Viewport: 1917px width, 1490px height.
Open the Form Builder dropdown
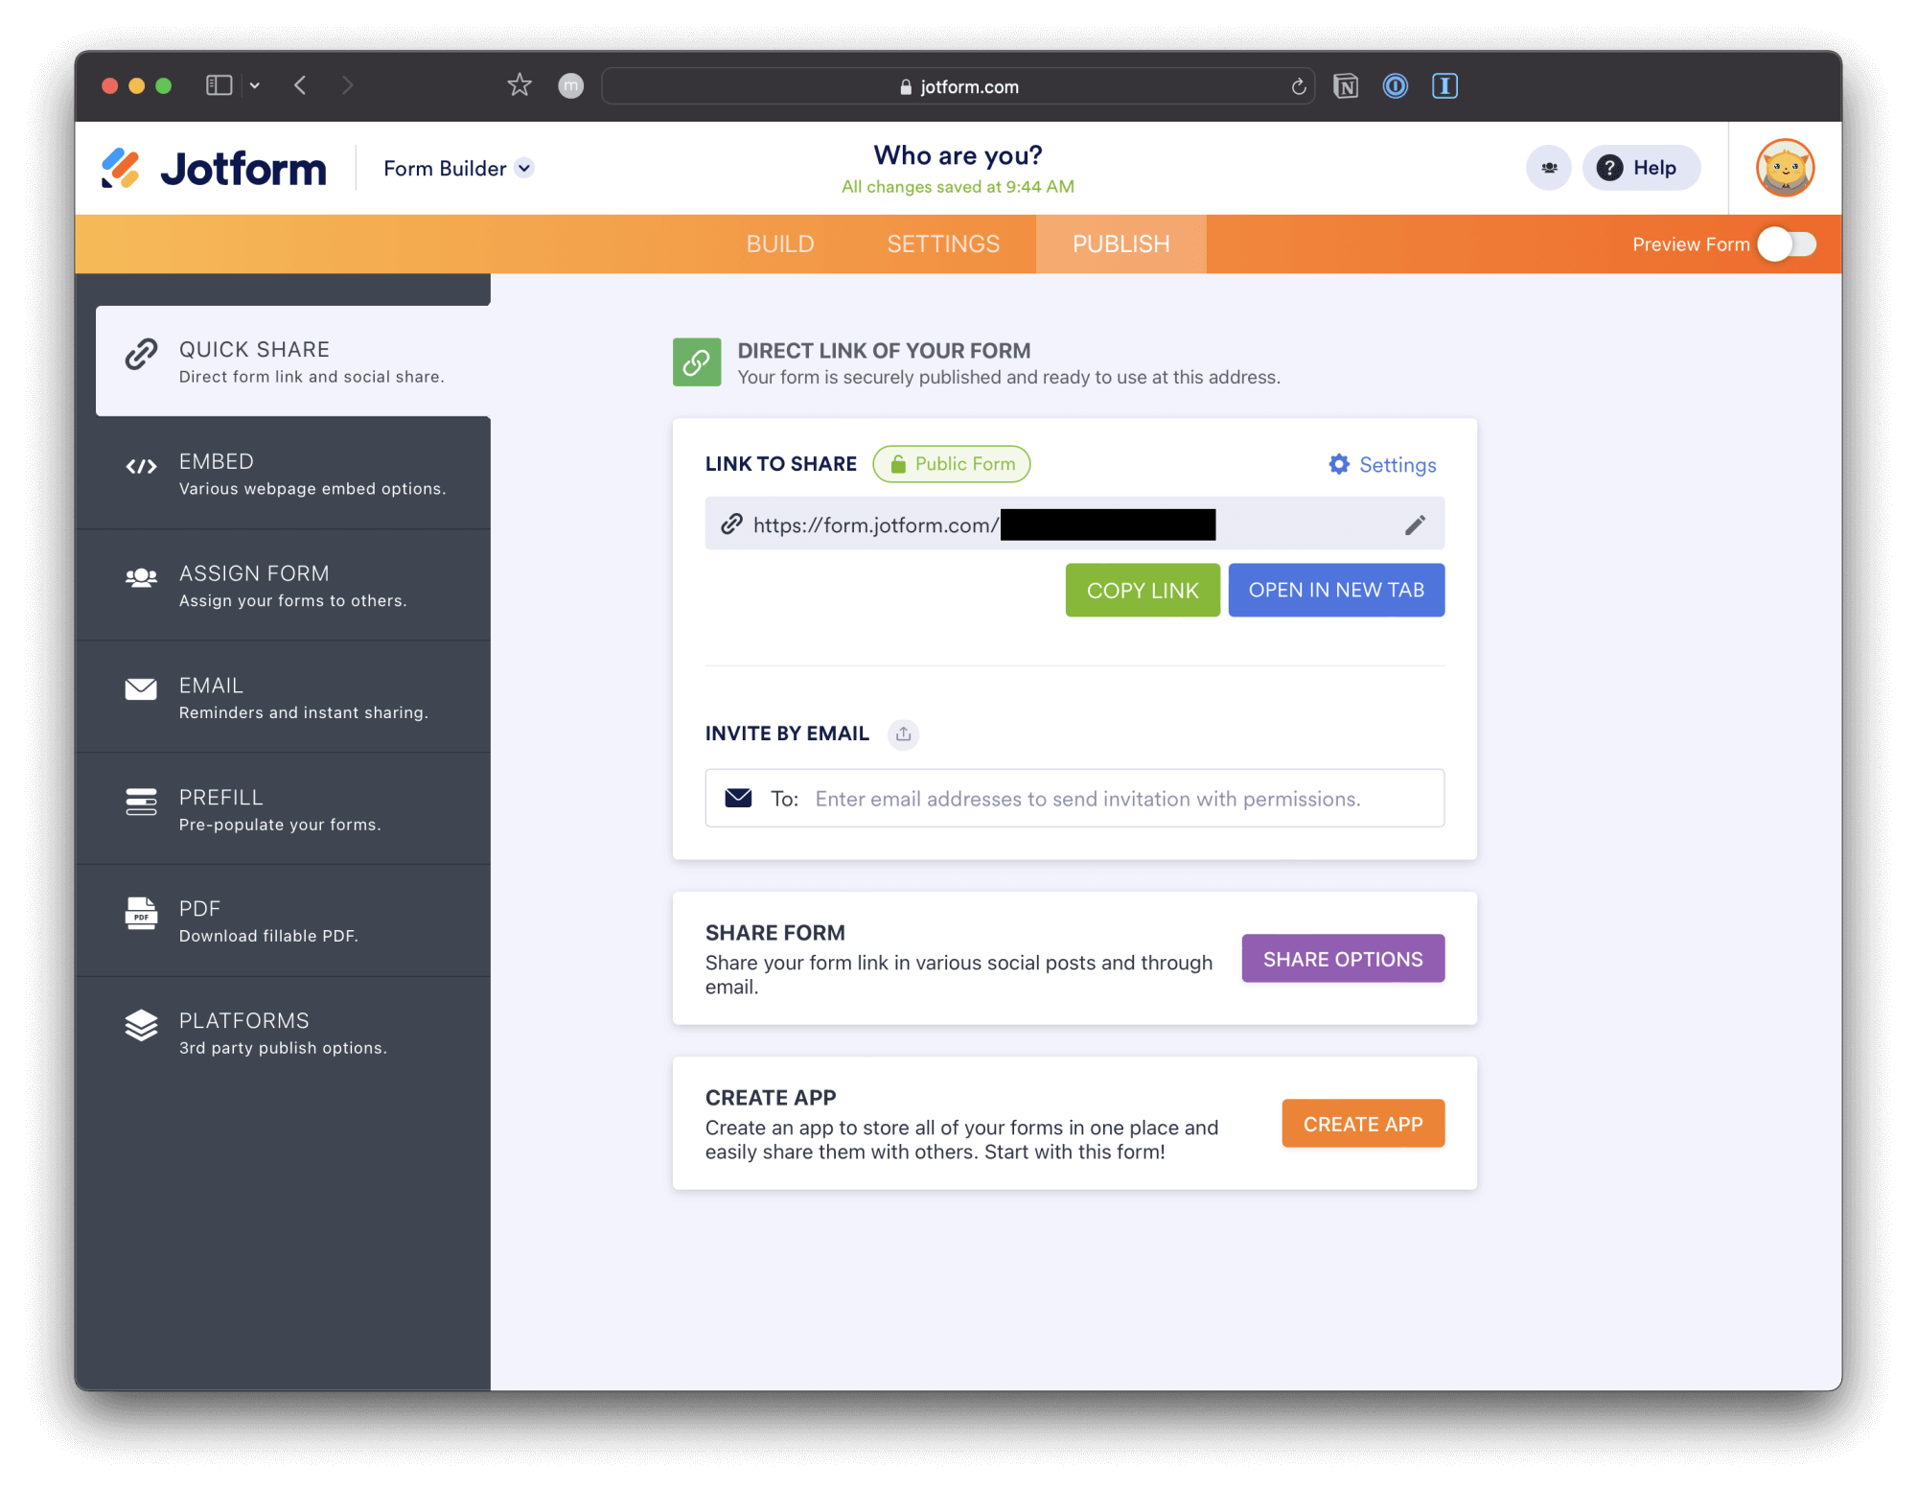point(458,169)
